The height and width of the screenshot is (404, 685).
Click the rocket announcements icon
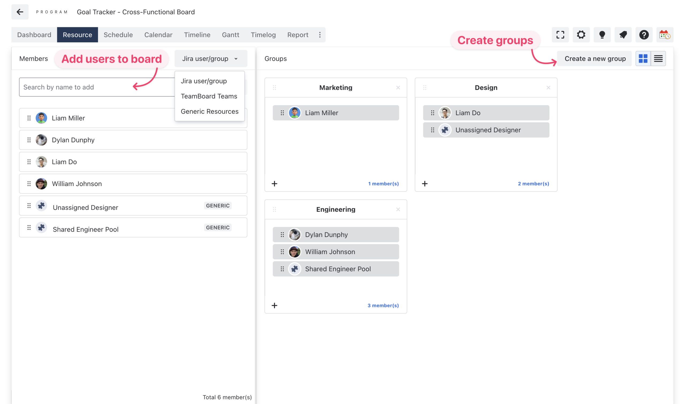point(623,35)
